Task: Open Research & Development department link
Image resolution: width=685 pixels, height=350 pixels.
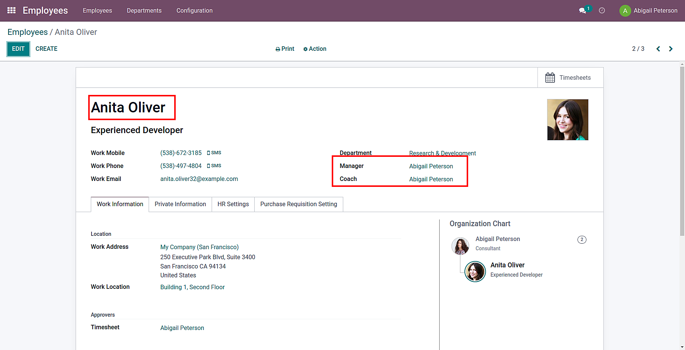Action: point(443,153)
